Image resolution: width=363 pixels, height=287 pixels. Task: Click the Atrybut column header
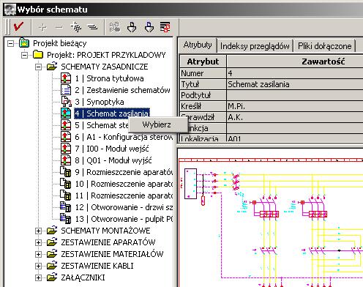coord(203,61)
